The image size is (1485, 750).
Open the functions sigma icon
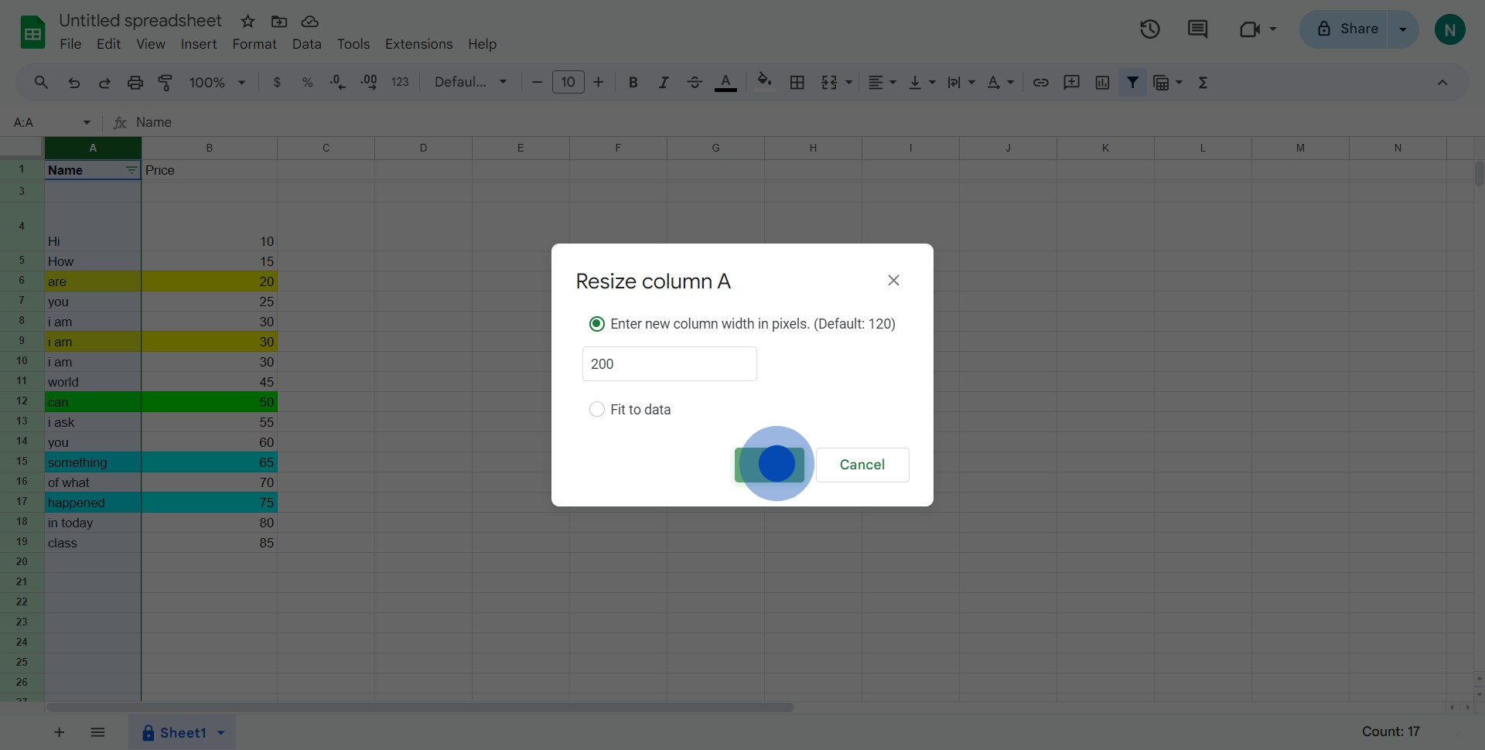pos(1203,82)
